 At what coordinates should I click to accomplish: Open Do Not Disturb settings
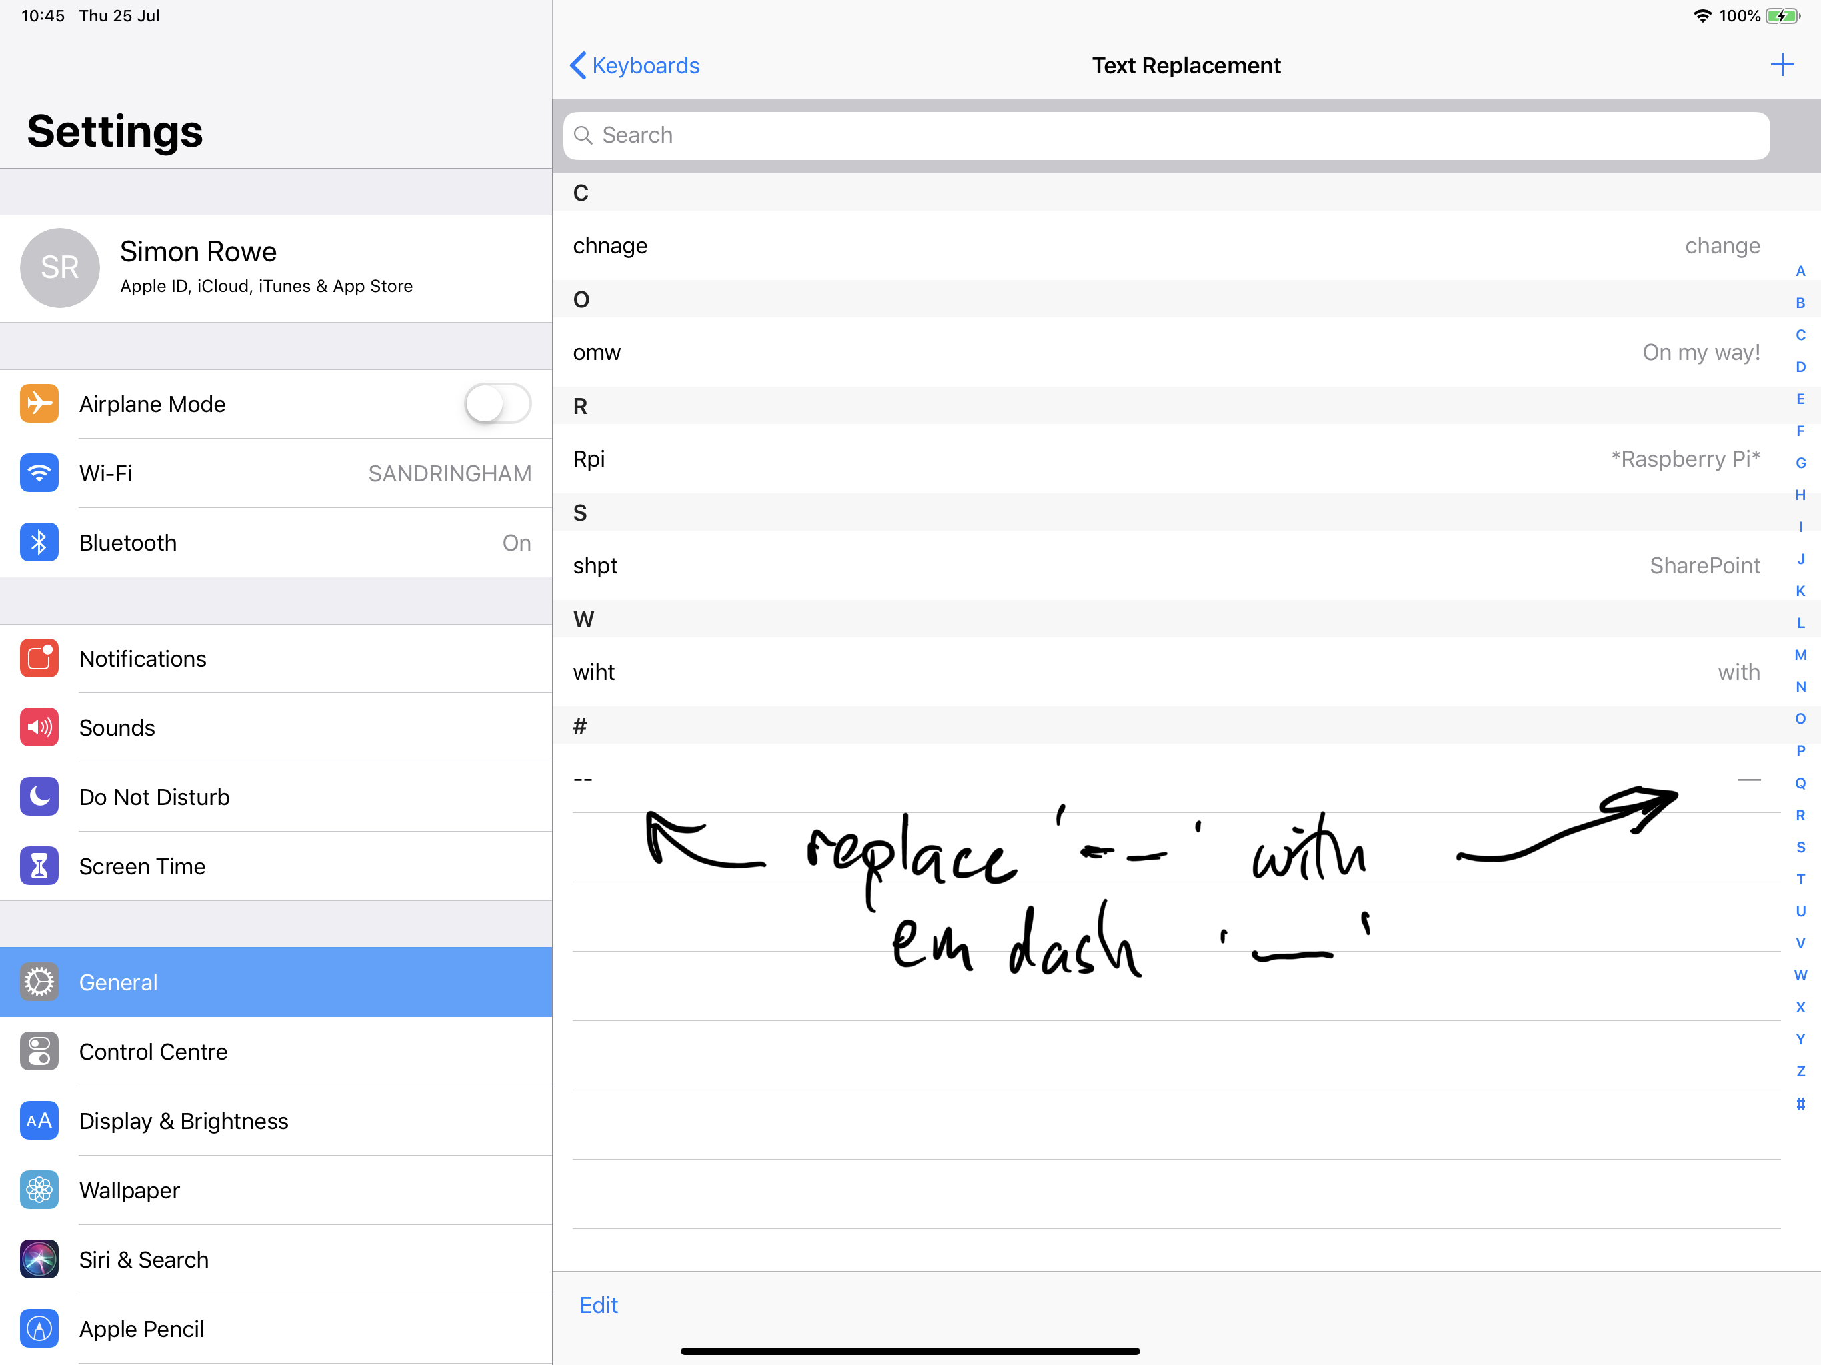276,797
